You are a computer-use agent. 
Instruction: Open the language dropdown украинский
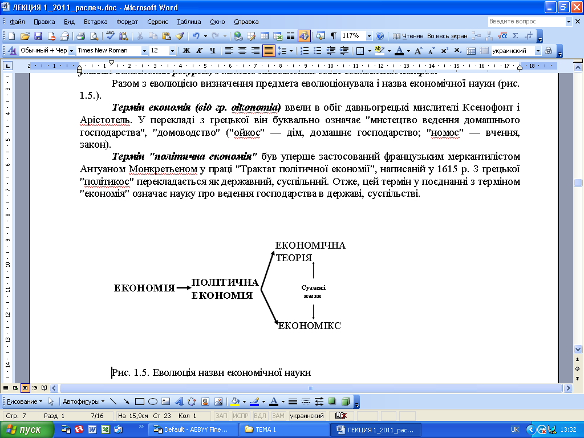point(538,51)
